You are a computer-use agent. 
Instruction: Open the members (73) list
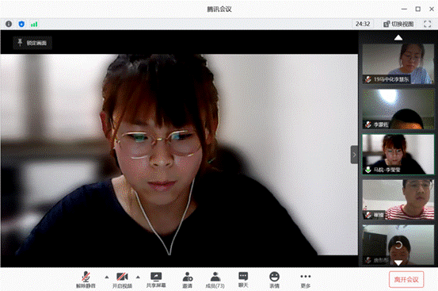pyautogui.click(x=215, y=280)
